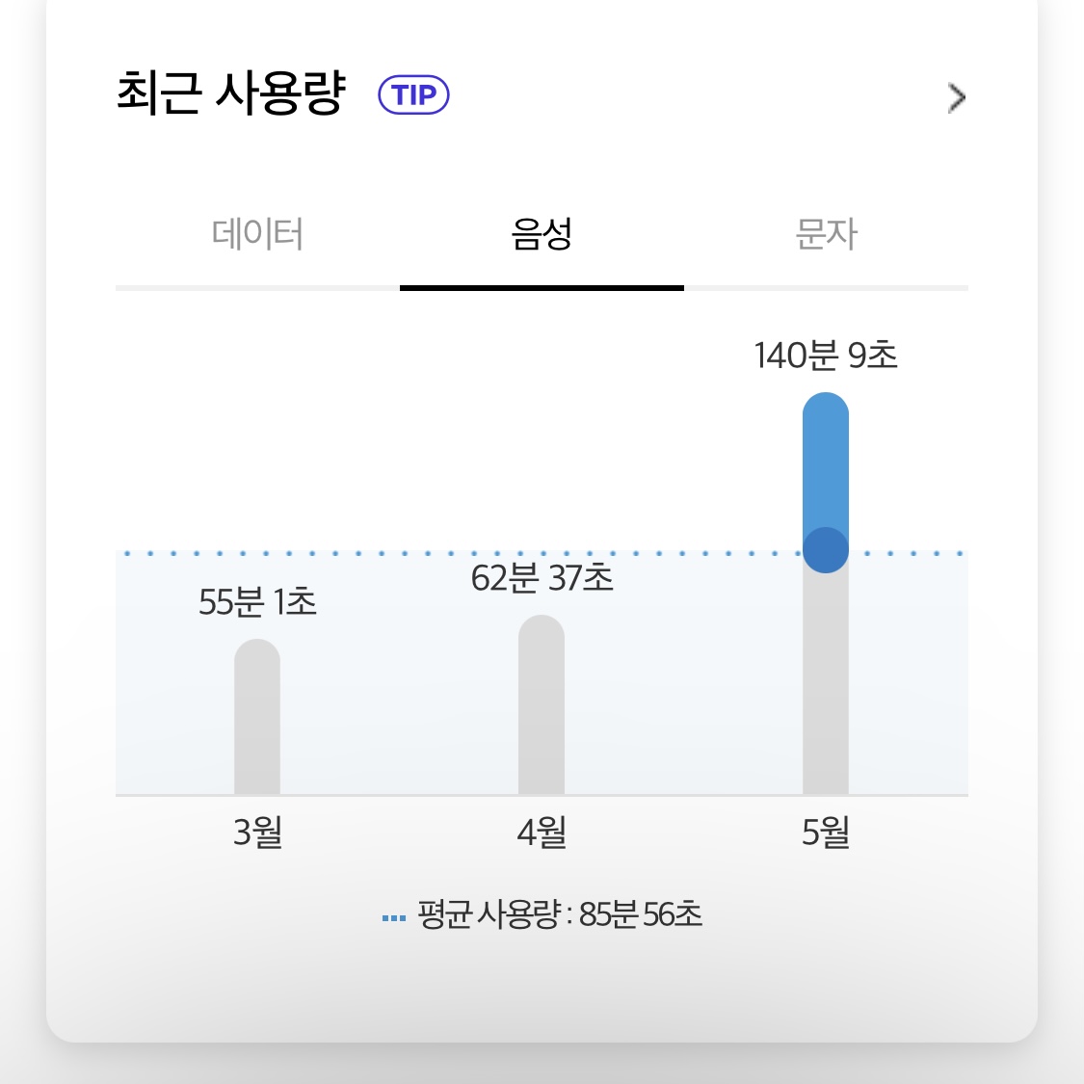This screenshot has width=1084, height=1084.
Task: Click the 3월 gray usage bar
Action: pos(257,717)
